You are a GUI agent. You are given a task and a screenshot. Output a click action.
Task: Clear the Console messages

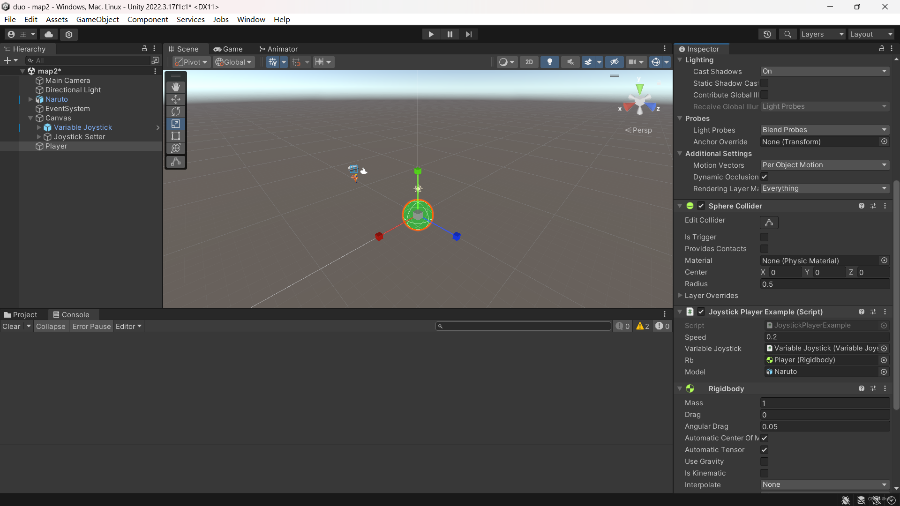pyautogui.click(x=11, y=326)
